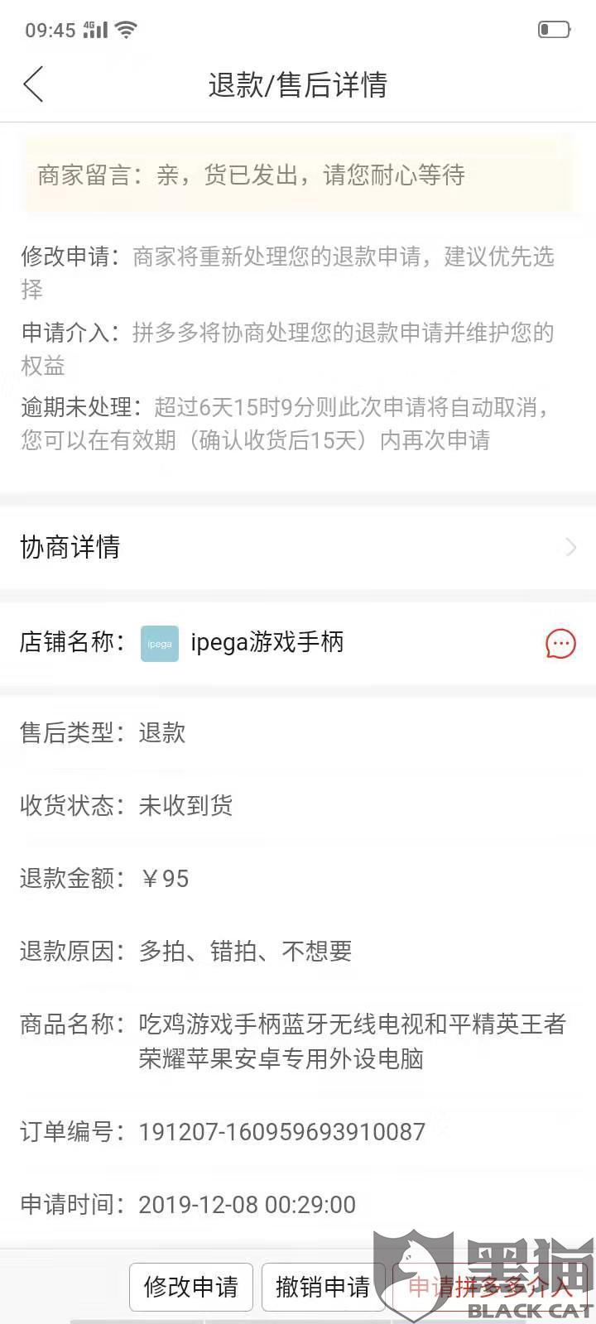Viewport: 596px width, 1324px height.
Task: Tap the ipega shop logo thumbnail
Action: (x=160, y=643)
